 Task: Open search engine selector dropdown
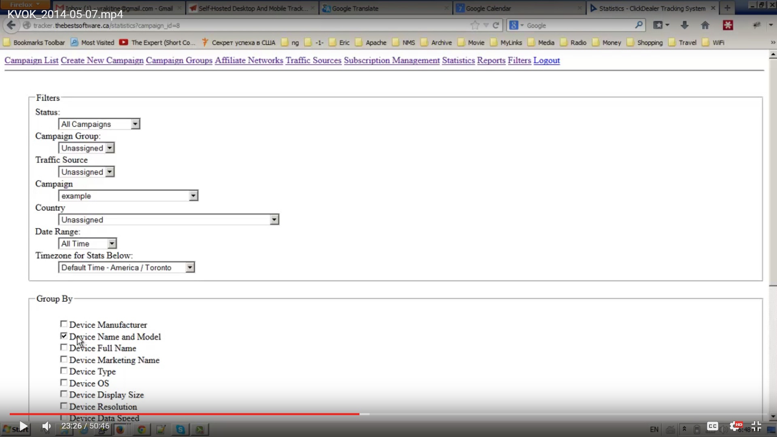[516, 25]
